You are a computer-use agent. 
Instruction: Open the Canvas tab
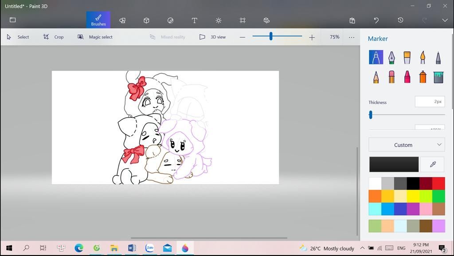point(243,20)
